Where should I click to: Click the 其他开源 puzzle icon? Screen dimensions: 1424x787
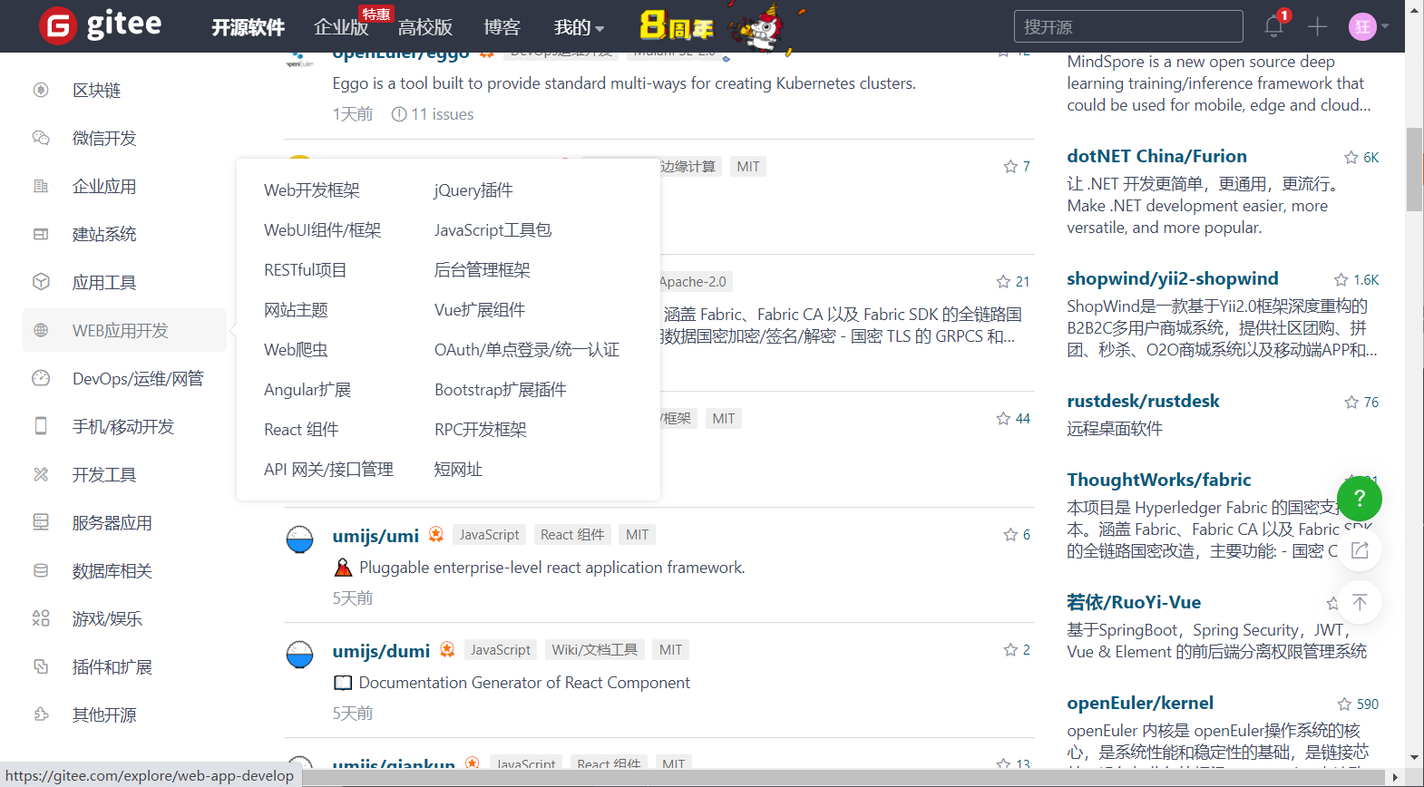41,714
